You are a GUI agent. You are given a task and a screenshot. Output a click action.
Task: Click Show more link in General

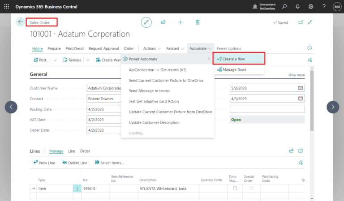coord(296,75)
